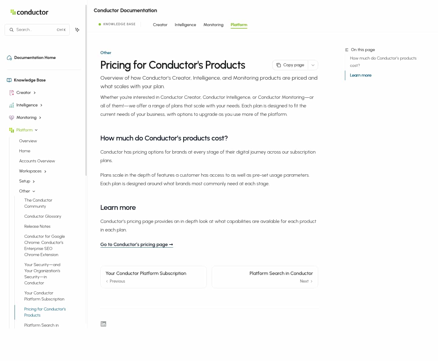Click the Conductor logo
This screenshot has width=438, height=361.
tap(29, 12)
